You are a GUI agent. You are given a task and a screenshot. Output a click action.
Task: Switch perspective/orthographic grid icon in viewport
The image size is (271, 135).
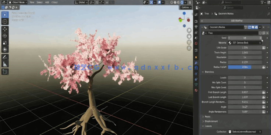(189, 48)
